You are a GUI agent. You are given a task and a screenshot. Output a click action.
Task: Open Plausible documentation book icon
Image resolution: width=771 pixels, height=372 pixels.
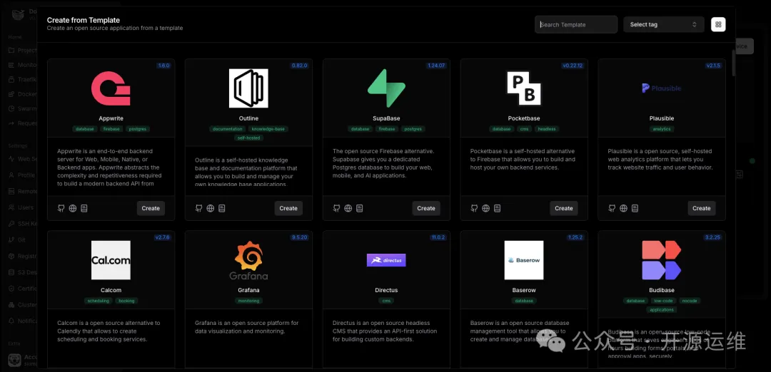pyautogui.click(x=635, y=208)
